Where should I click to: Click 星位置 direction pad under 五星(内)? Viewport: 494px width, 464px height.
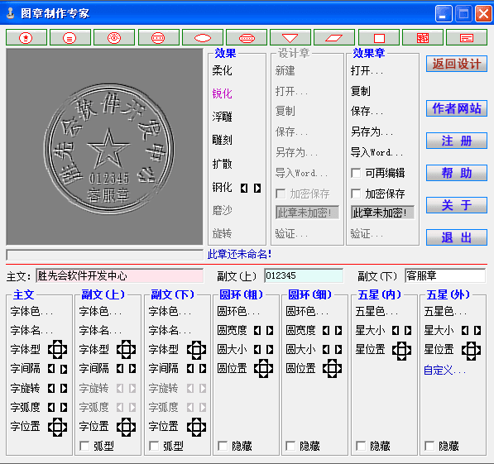401,350
